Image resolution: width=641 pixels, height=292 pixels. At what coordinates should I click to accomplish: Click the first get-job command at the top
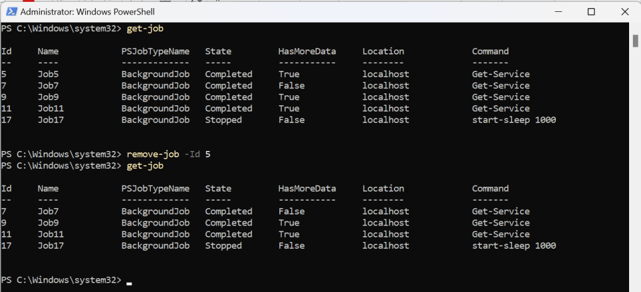(145, 29)
